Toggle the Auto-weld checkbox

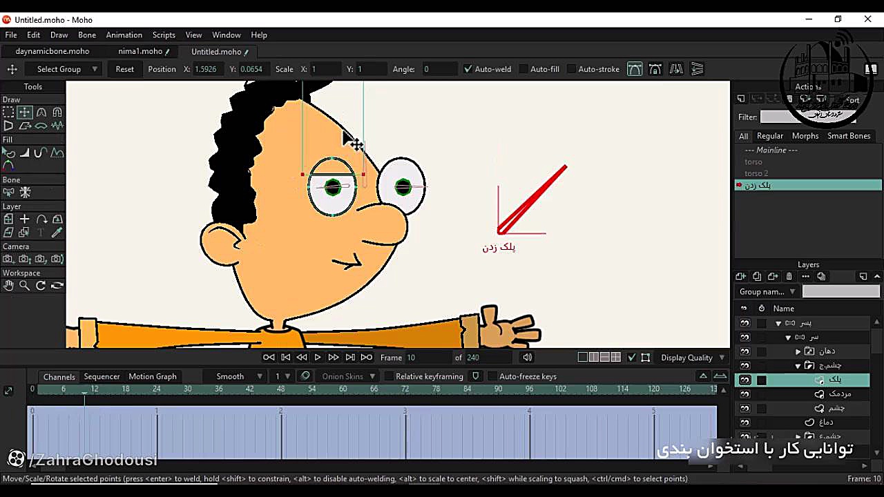468,69
